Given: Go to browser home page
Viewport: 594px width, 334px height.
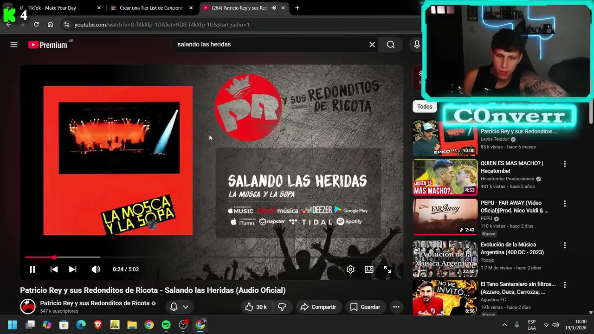Looking at the screenshot, I should coord(50,25).
